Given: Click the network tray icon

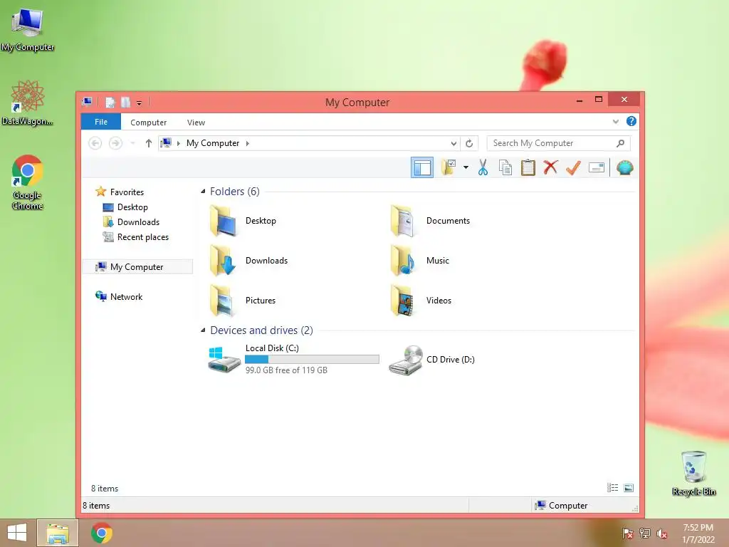Looking at the screenshot, I should tap(645, 533).
